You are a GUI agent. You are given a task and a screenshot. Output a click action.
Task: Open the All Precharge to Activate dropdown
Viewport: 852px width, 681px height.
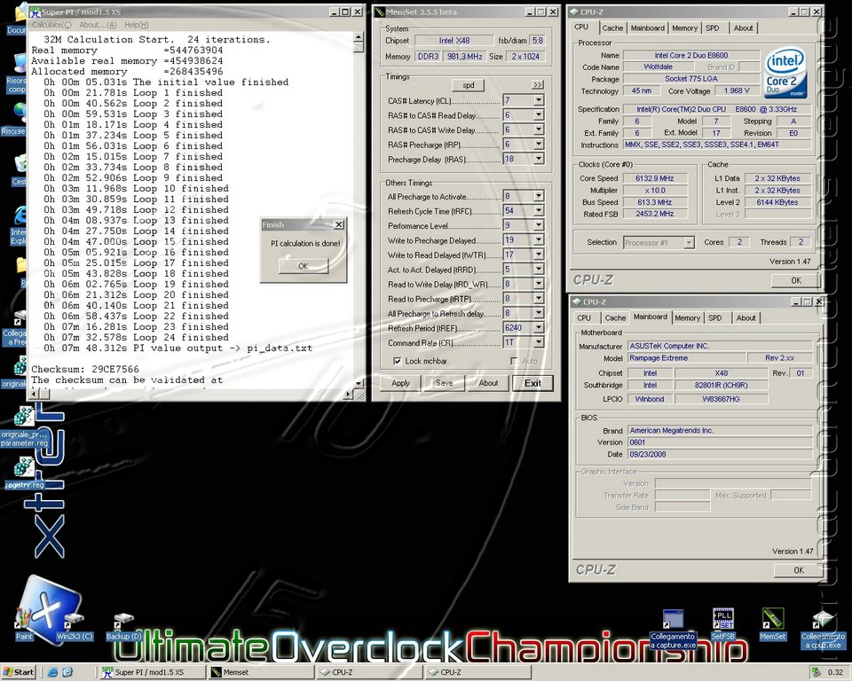click(x=539, y=196)
